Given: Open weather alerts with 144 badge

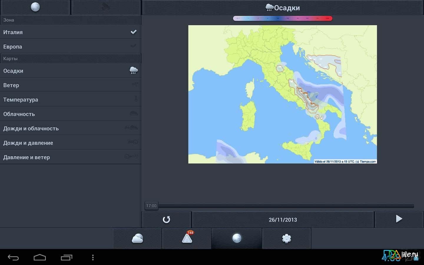Looking at the screenshot, I should [x=187, y=238].
